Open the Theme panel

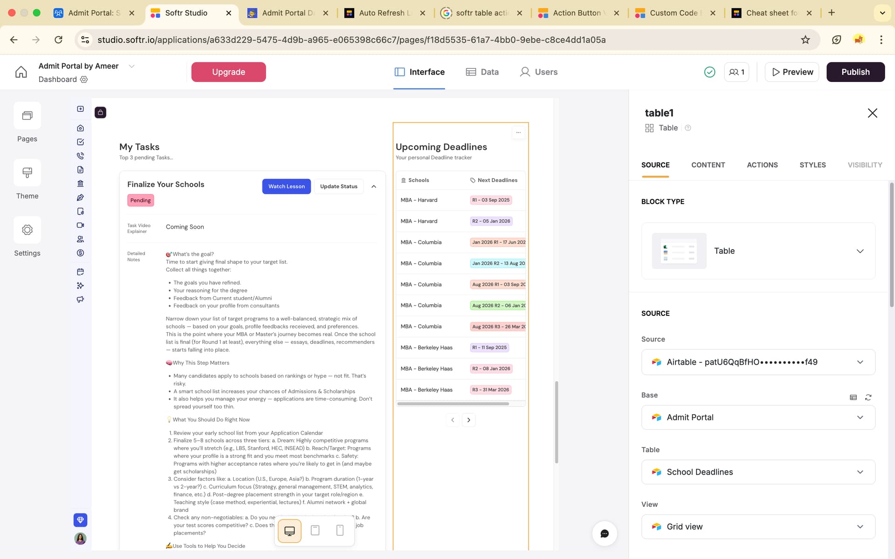[27, 180]
